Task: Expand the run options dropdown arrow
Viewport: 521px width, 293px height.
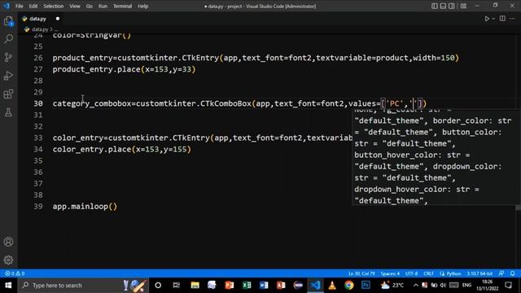Action: click(x=493, y=19)
